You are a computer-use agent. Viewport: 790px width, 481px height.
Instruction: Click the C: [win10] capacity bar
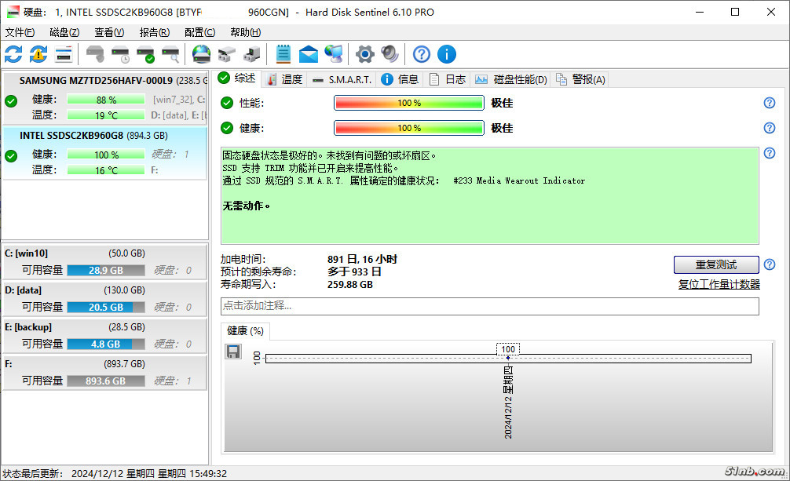tap(105, 270)
